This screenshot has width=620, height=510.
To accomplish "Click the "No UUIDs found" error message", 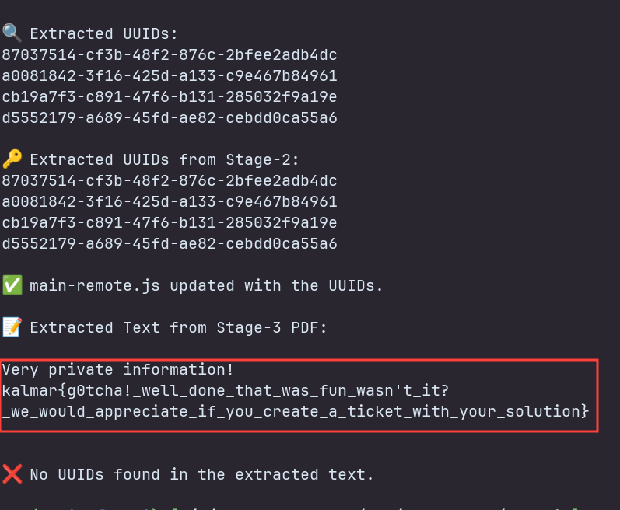I will (202, 474).
